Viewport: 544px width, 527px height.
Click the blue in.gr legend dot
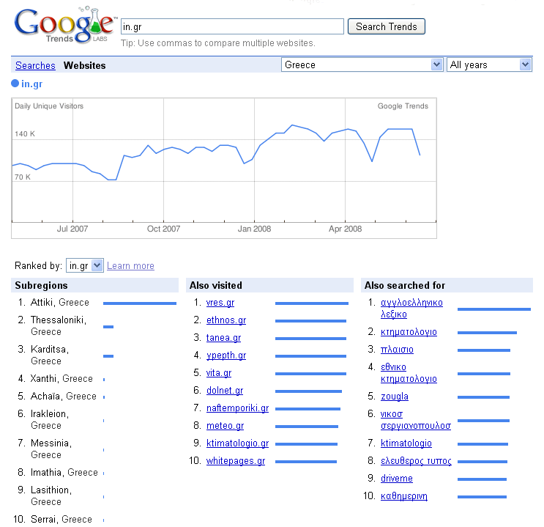click(x=15, y=84)
